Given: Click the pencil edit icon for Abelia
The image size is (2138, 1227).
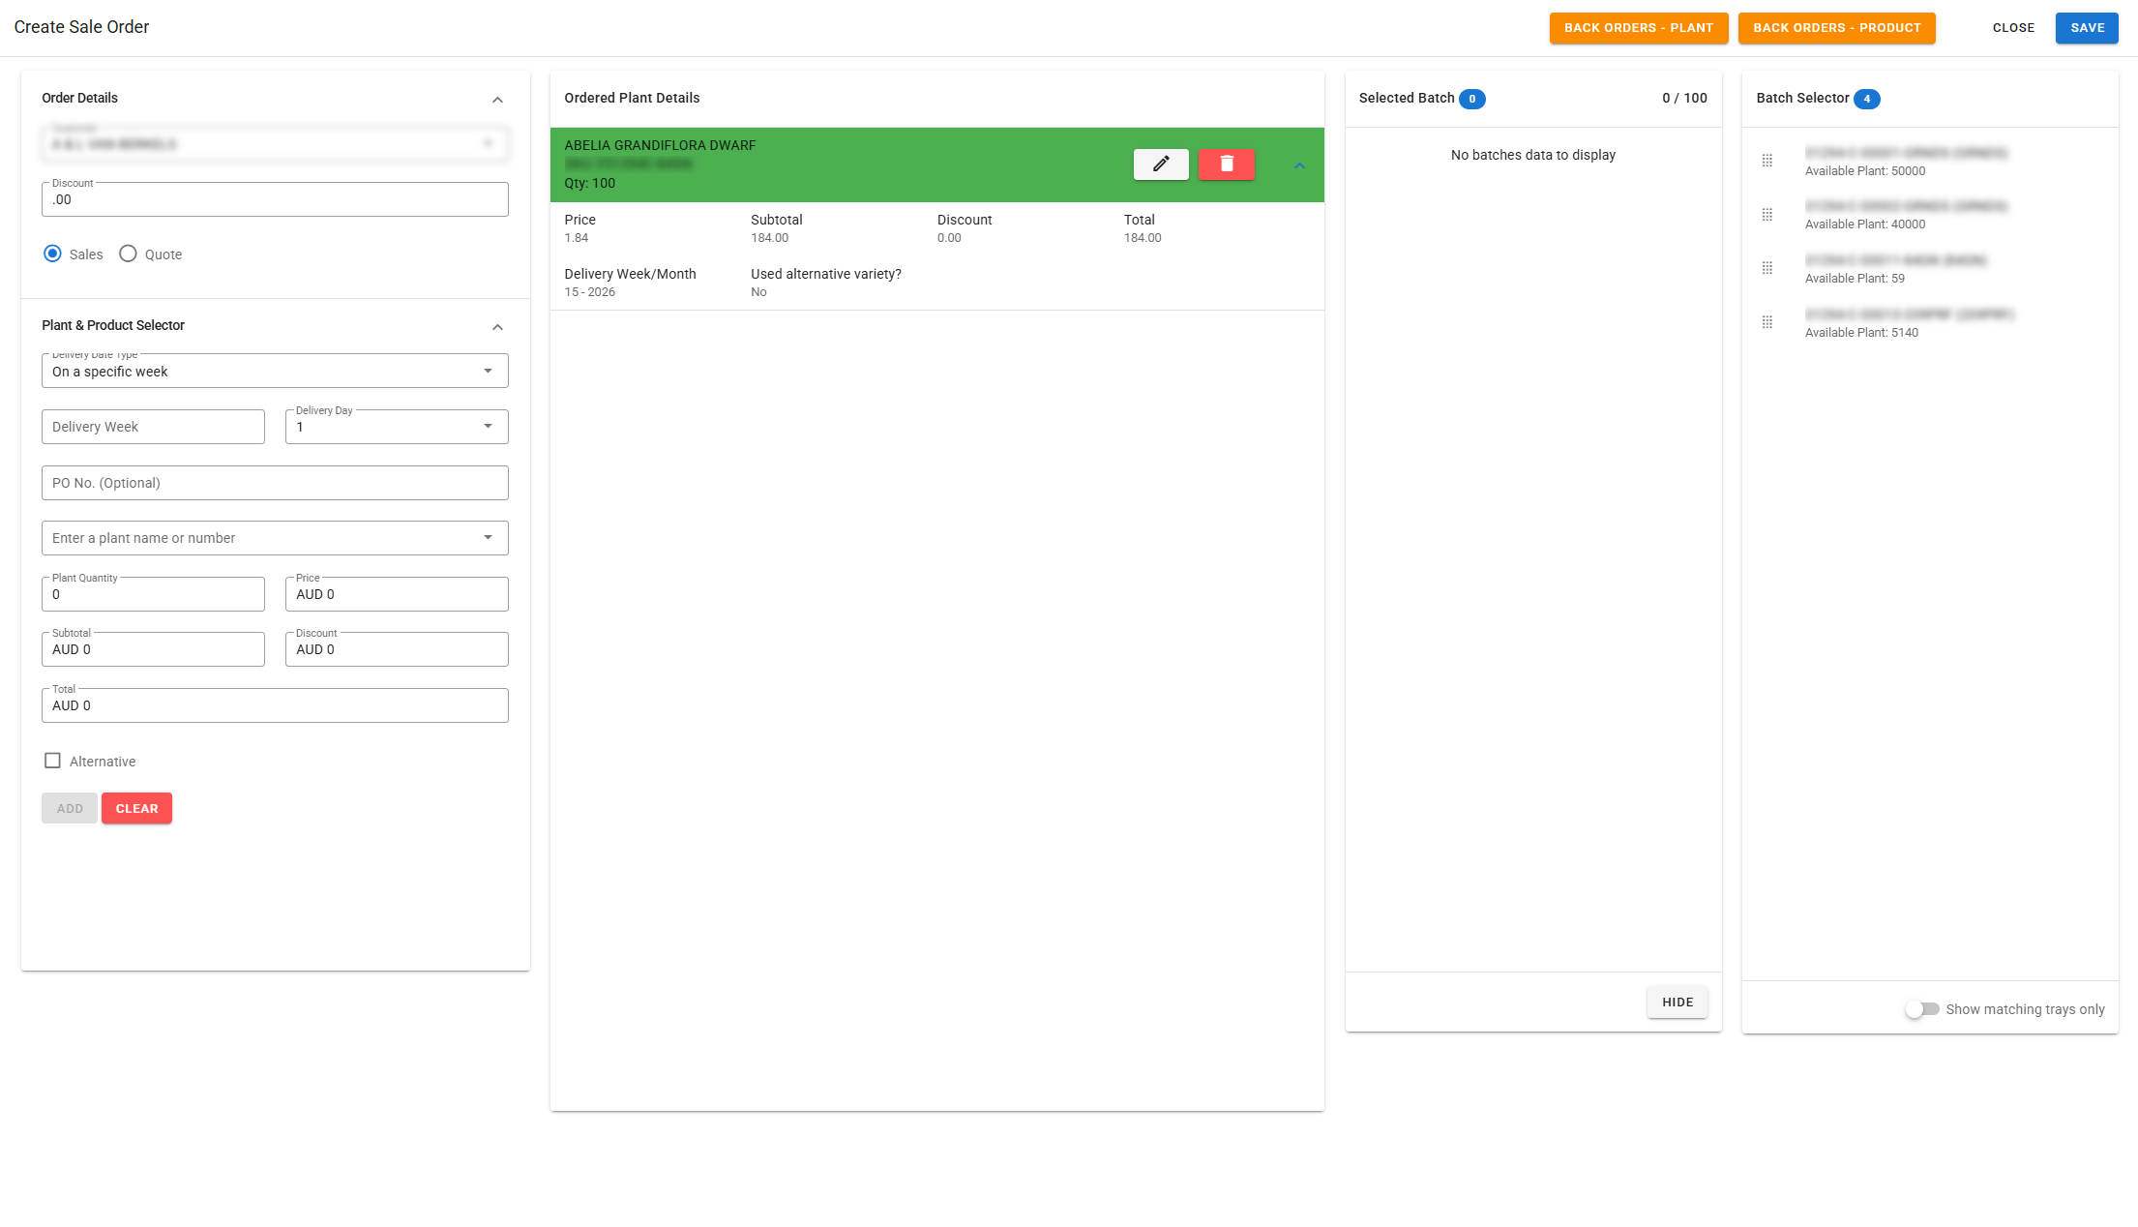Looking at the screenshot, I should [x=1161, y=165].
